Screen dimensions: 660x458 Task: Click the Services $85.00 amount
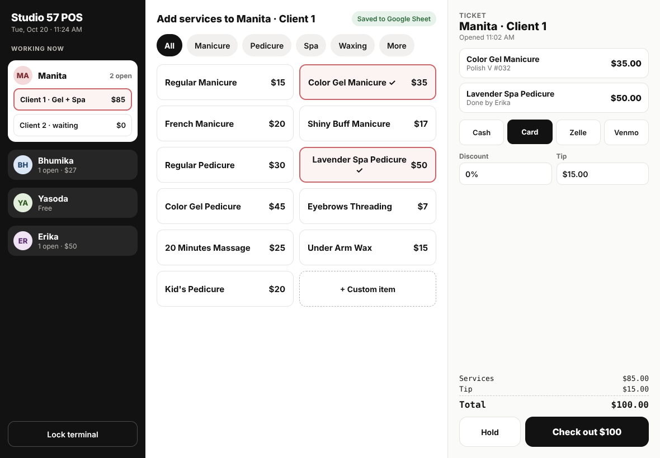[635, 378]
